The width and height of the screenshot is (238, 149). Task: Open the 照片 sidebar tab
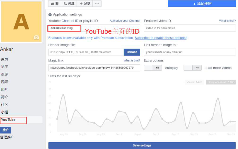point(4,89)
